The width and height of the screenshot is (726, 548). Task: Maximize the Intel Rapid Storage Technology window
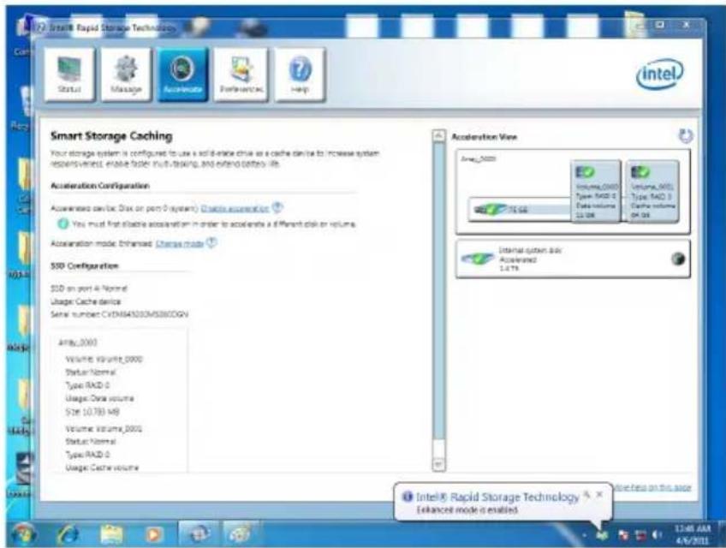[x=660, y=25]
